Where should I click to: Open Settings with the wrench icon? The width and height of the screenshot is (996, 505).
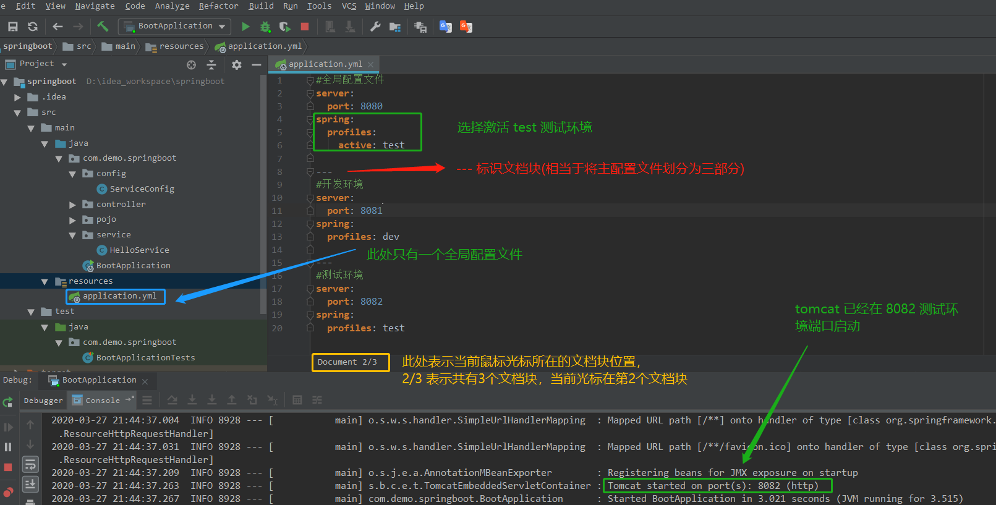(375, 27)
